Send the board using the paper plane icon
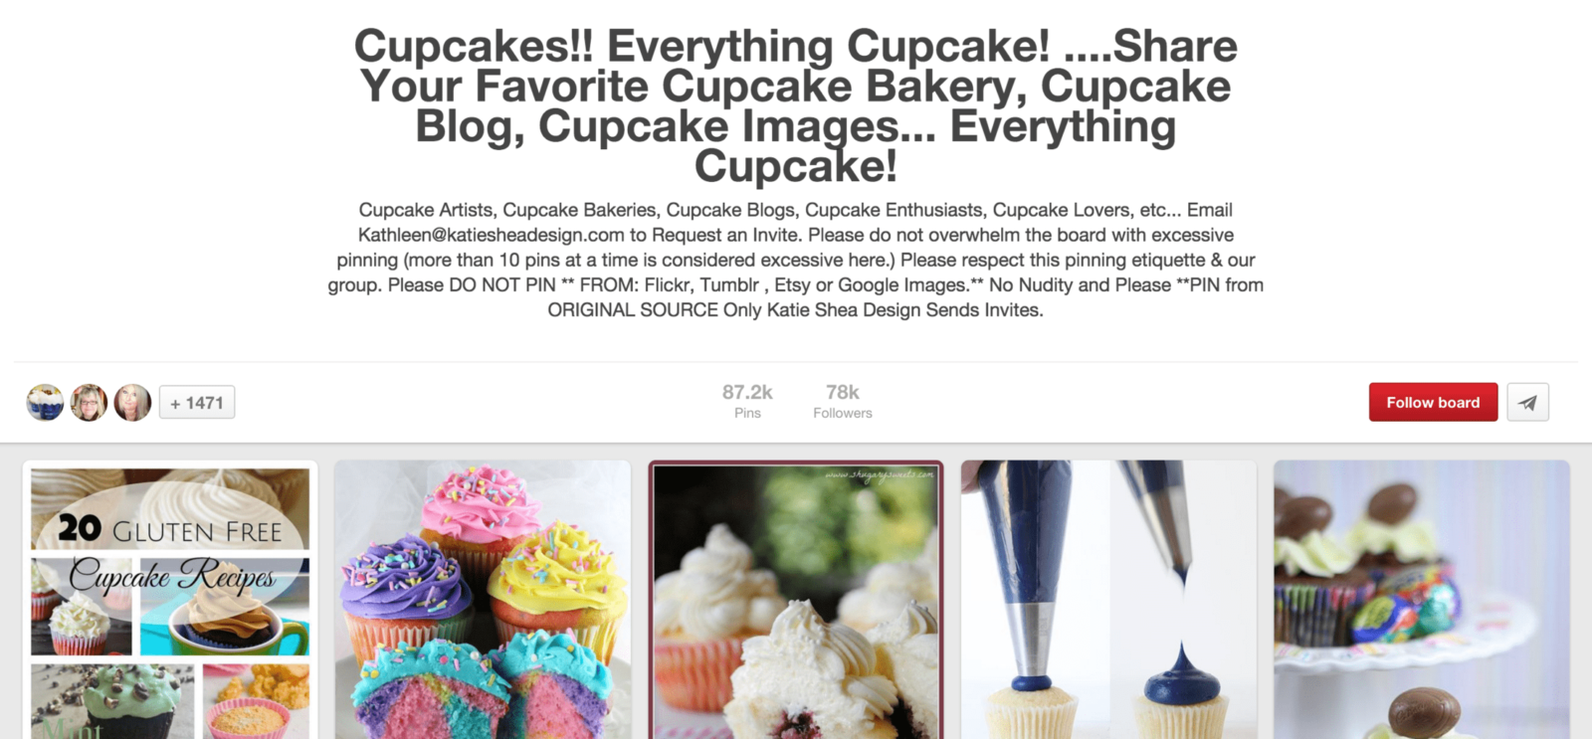 coord(1527,402)
